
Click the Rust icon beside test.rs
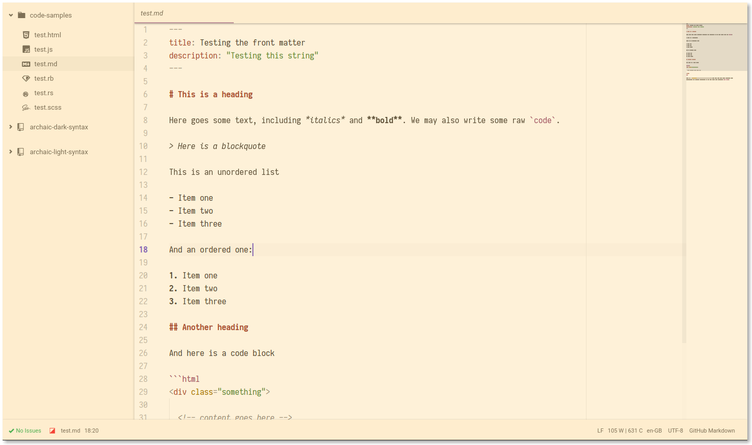(x=26, y=93)
